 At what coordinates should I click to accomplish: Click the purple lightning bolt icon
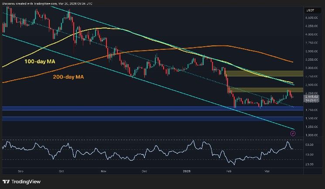click(293, 134)
